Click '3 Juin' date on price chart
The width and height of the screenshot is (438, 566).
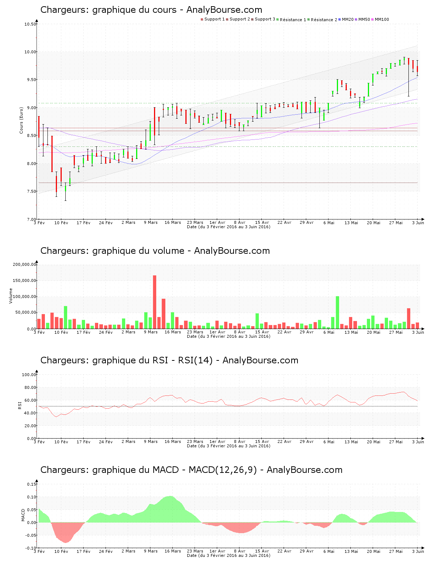click(x=418, y=222)
